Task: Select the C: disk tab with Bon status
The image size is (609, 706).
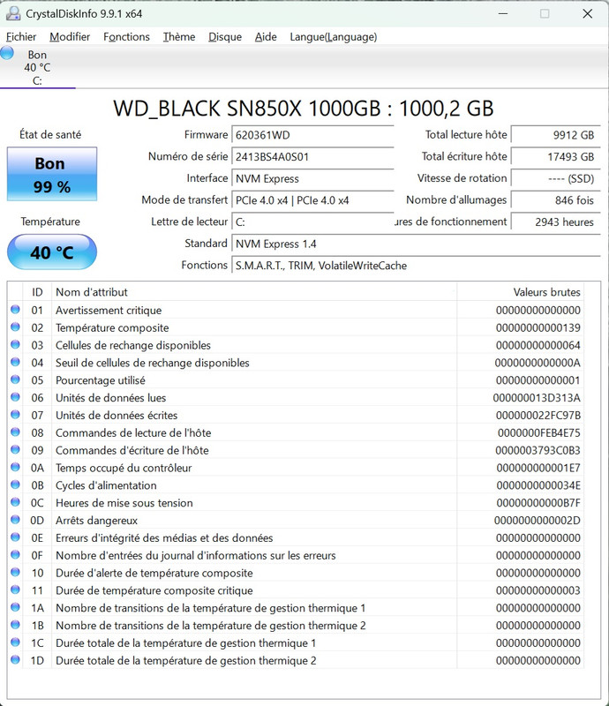Action: (x=37, y=68)
